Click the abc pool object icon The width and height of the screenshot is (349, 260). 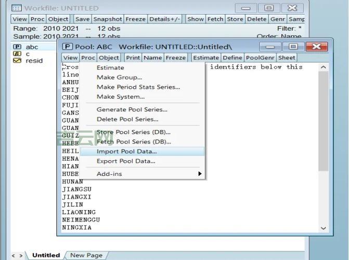coord(17,47)
